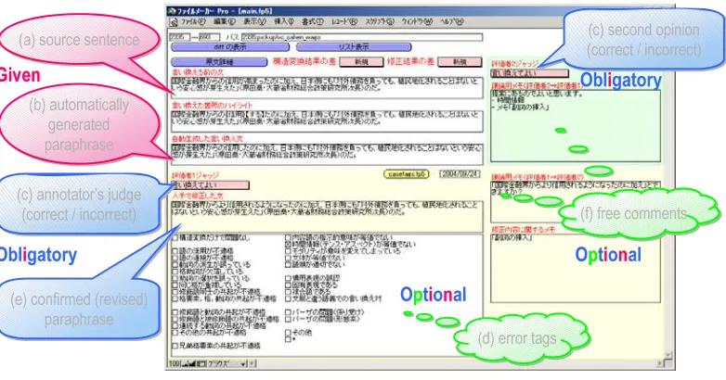Check 格助詞が欠落している checkbox
The image size is (726, 380).
pos(175,272)
